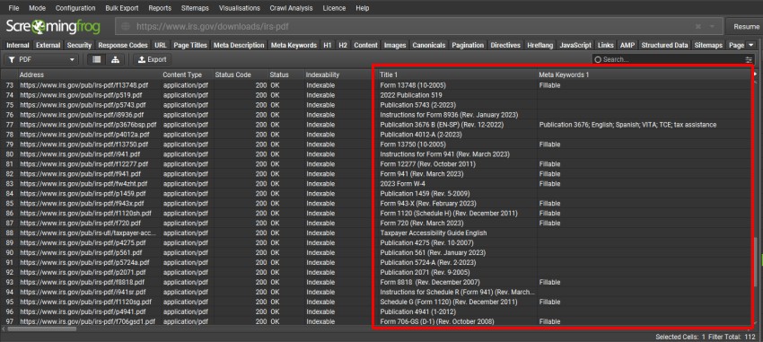Open the Visualisations menu
Image resolution: width=763 pixels, height=342 pixels.
click(240, 8)
